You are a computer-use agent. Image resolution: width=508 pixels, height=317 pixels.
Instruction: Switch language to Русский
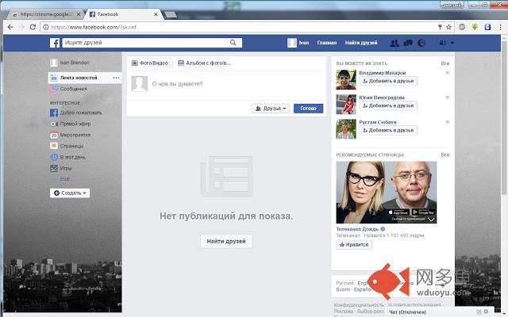[x=344, y=283]
